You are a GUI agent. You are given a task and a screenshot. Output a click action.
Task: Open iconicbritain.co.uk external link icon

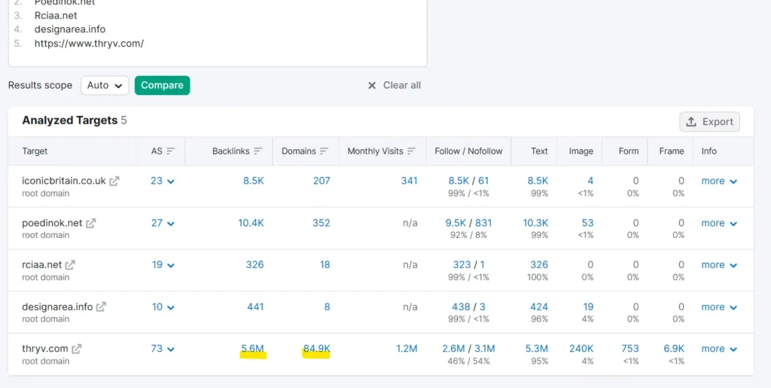point(114,181)
